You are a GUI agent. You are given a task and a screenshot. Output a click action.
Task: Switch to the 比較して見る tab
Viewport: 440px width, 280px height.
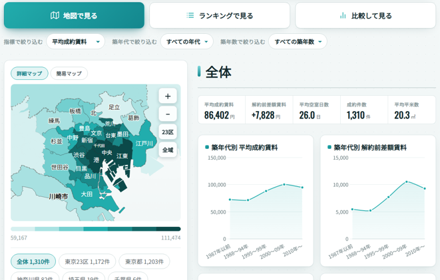click(x=365, y=15)
